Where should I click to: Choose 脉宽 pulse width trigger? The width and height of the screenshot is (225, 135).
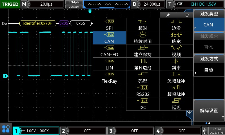pos(176,38)
